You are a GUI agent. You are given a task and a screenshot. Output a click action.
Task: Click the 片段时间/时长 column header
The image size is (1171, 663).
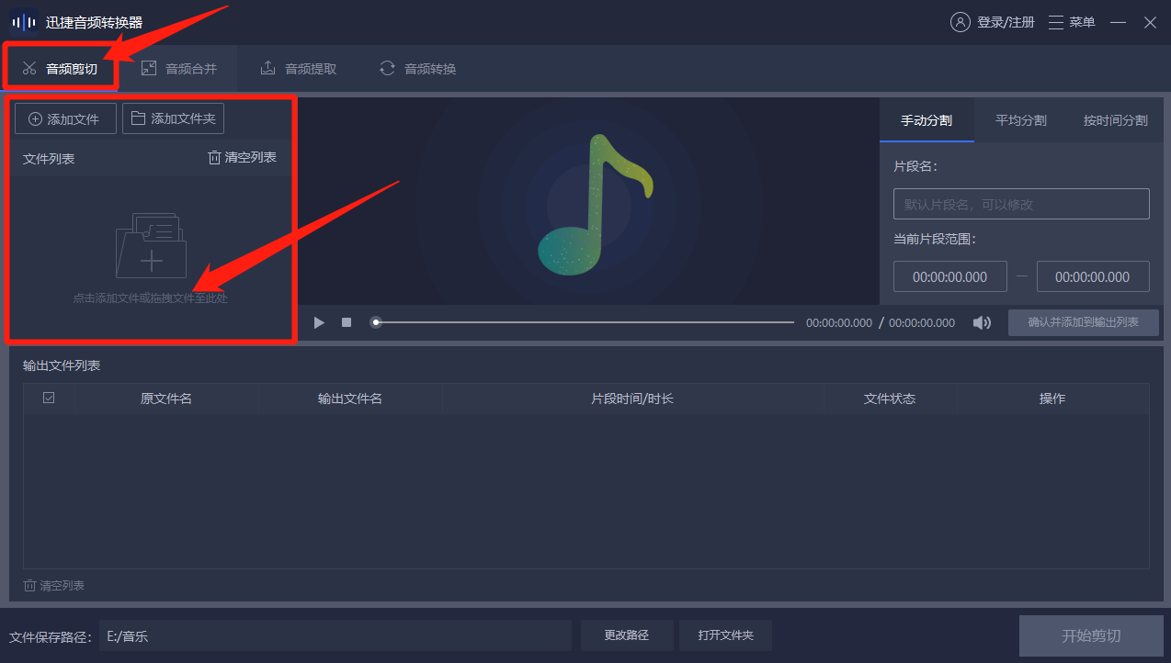(632, 399)
